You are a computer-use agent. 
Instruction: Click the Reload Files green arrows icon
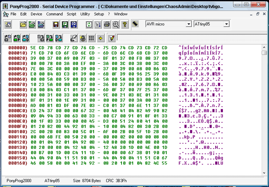pyautogui.click(x=89, y=25)
